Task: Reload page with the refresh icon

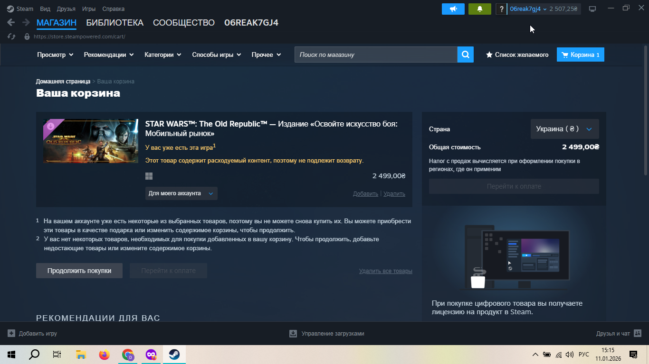Action: tap(12, 36)
